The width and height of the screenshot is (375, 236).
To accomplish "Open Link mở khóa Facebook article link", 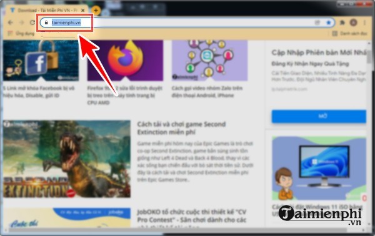I will (39, 92).
